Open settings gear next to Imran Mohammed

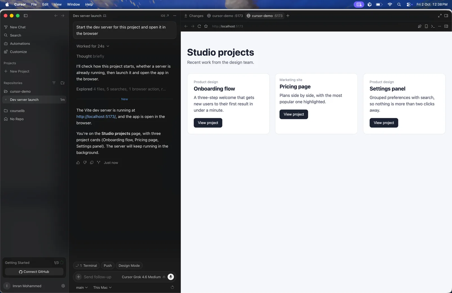(x=63, y=286)
